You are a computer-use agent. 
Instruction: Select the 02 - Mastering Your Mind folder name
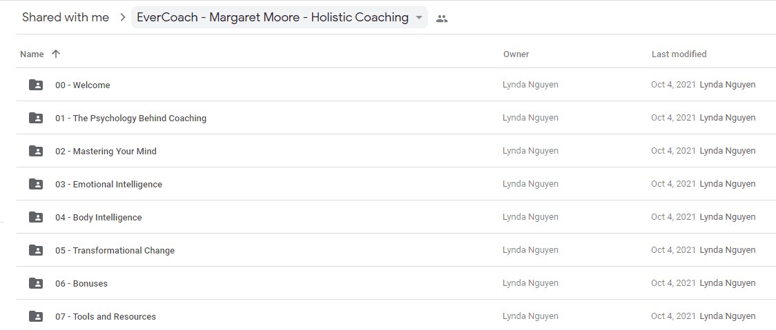[106, 151]
